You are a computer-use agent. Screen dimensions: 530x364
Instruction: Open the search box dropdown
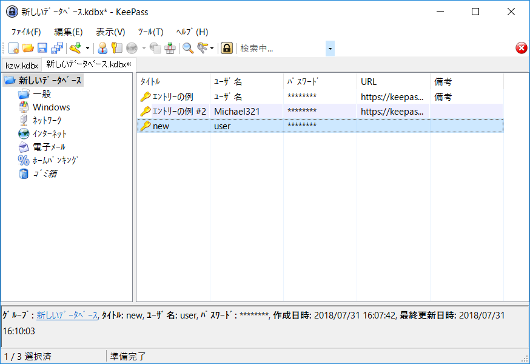(x=329, y=48)
